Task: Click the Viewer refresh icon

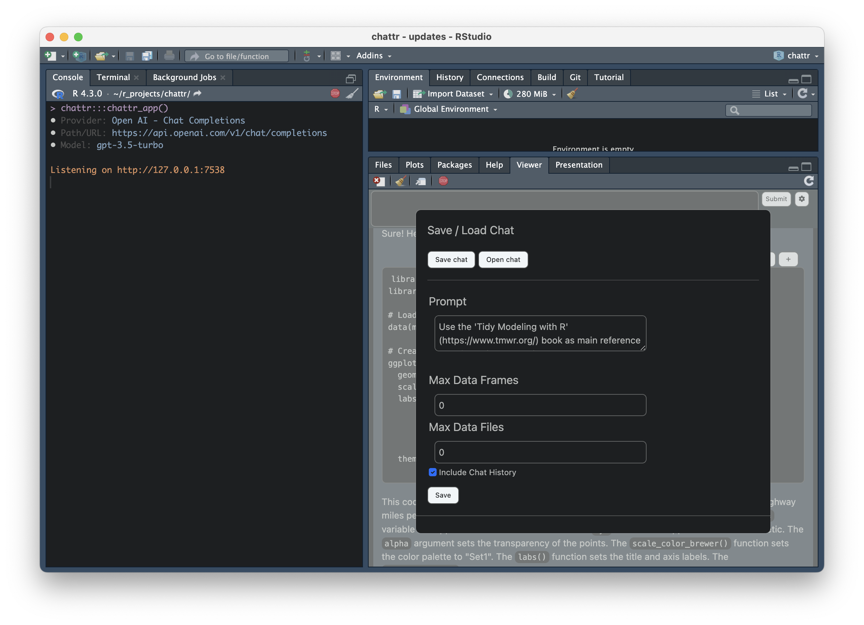Action: [x=809, y=181]
